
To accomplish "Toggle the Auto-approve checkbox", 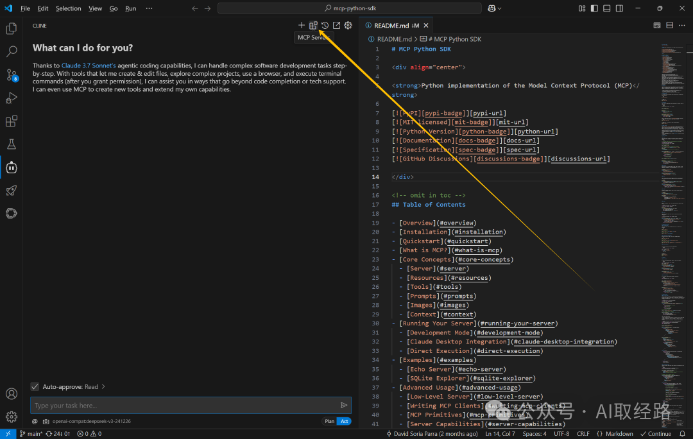I will click(x=35, y=387).
